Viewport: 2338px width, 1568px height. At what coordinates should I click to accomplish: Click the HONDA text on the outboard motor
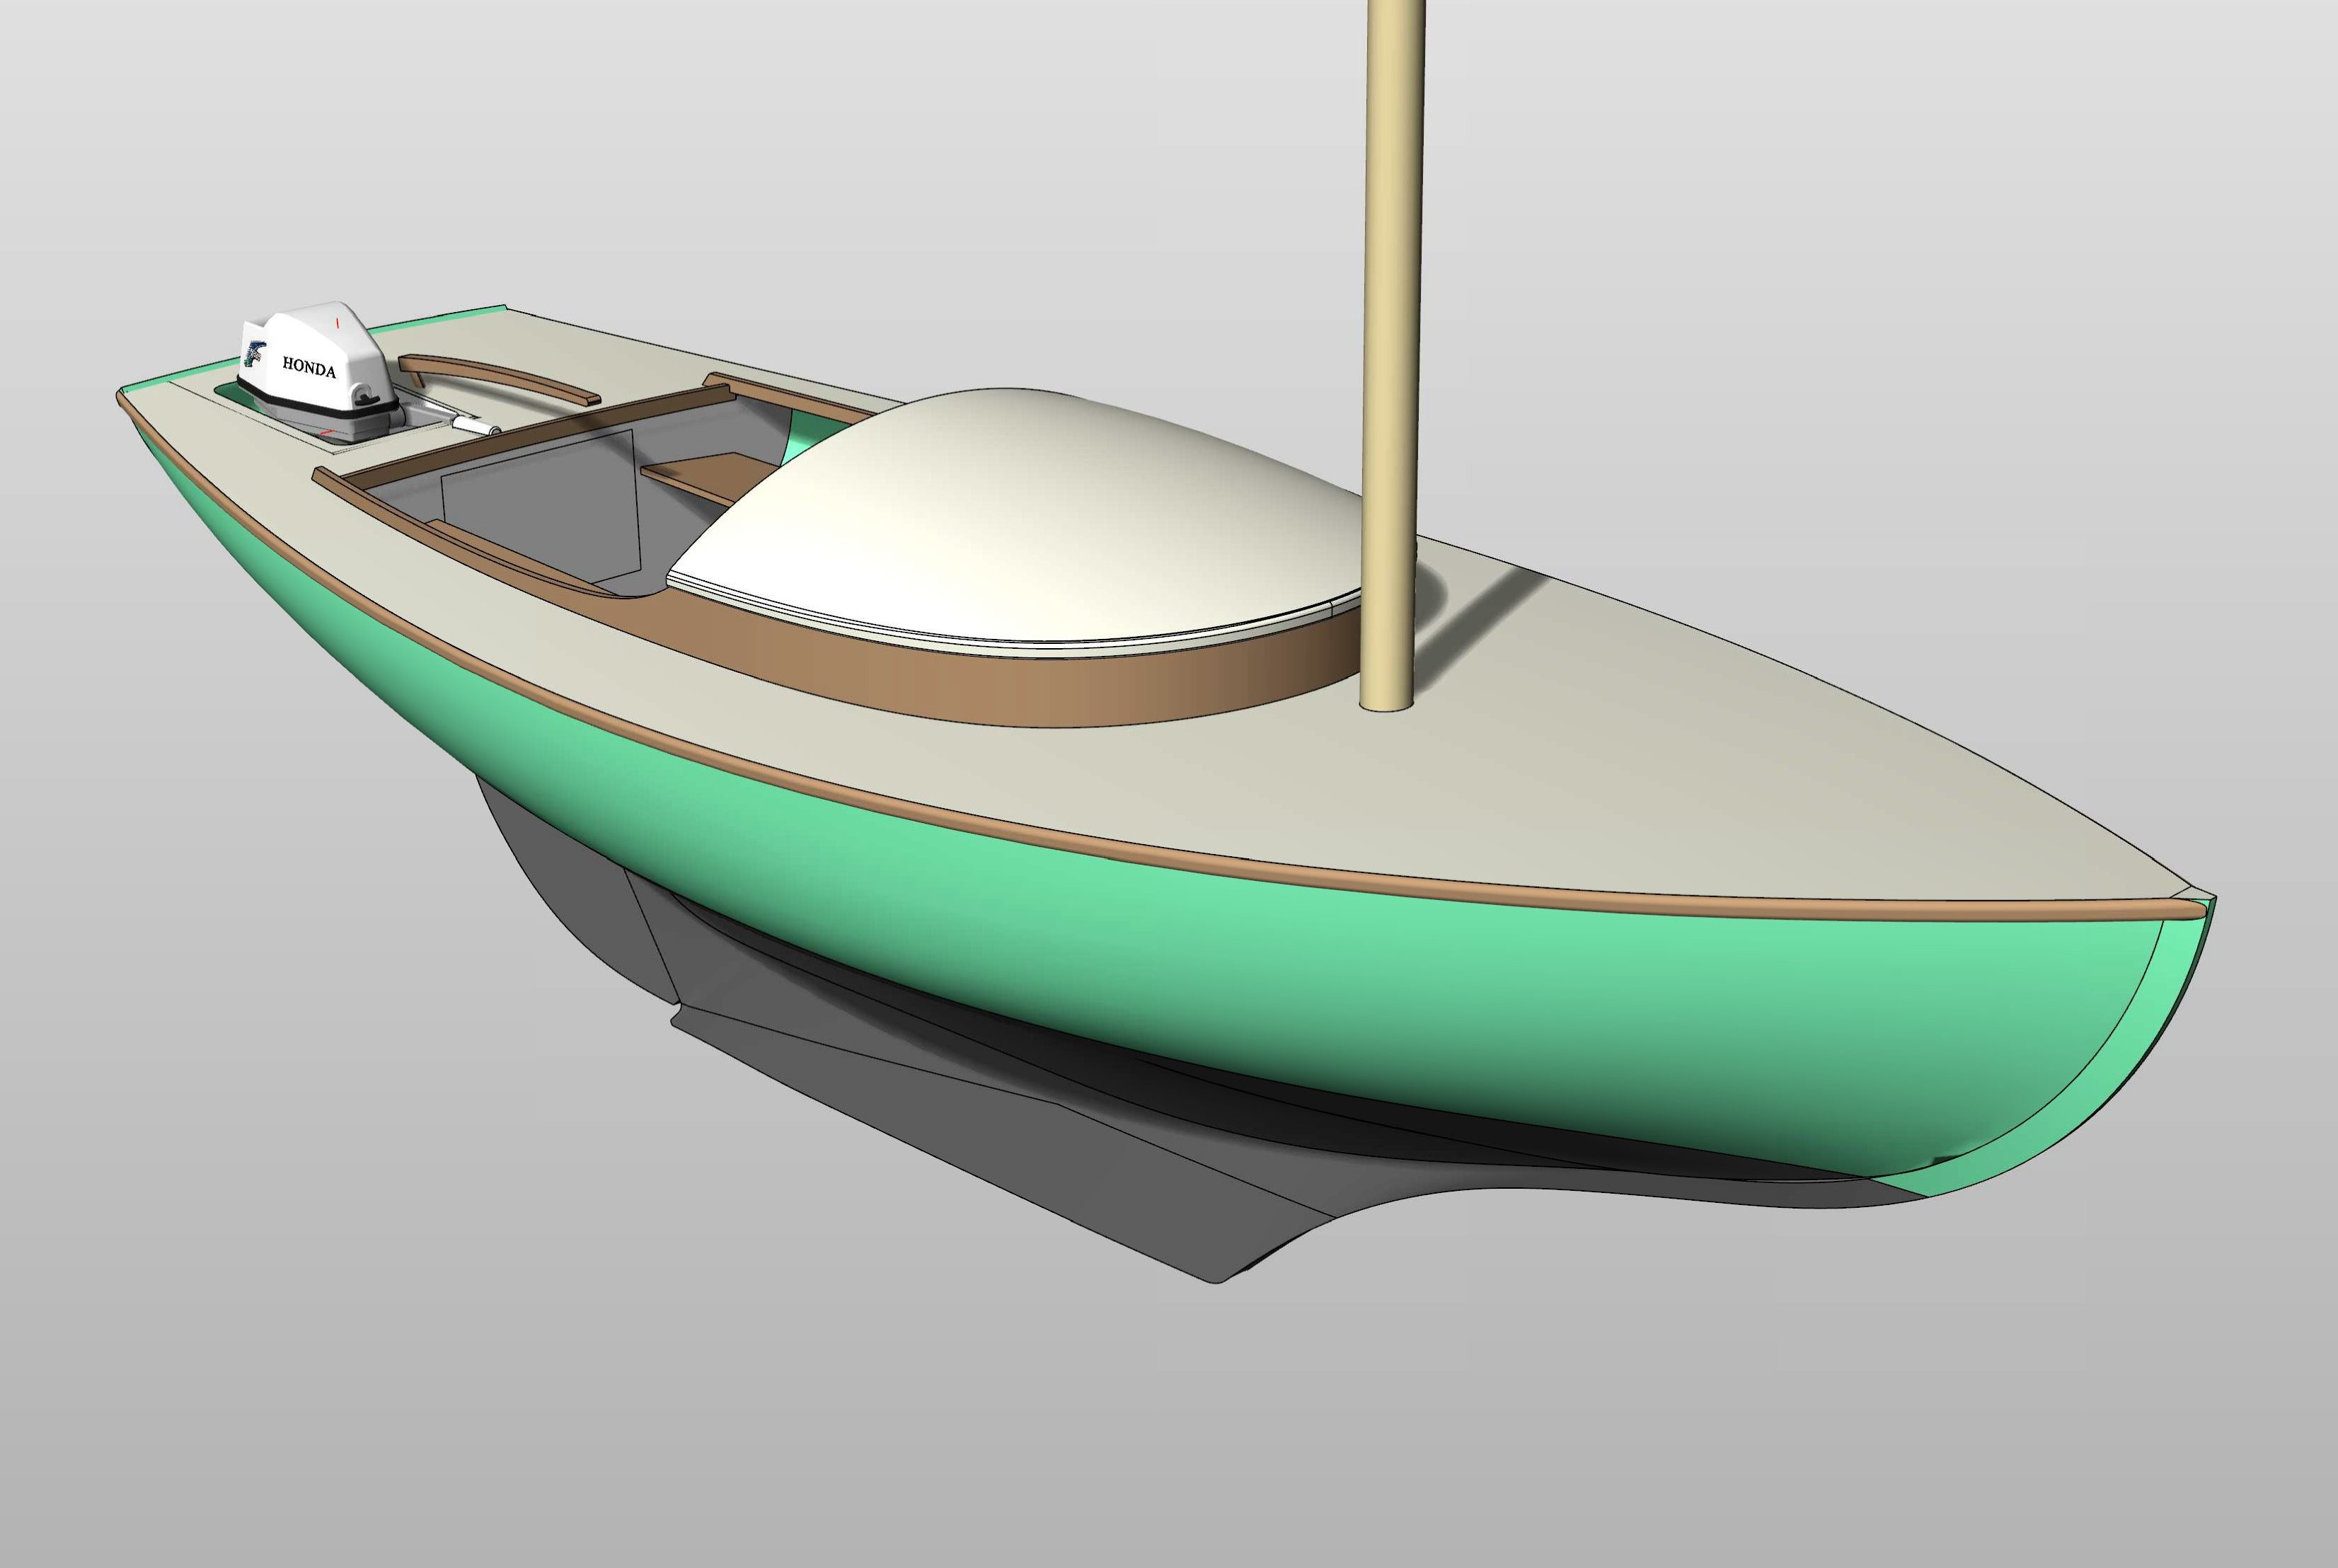[x=309, y=367]
